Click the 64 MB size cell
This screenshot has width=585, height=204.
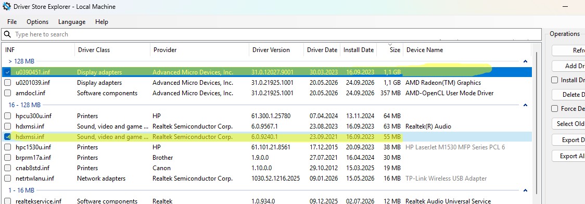[392, 116]
